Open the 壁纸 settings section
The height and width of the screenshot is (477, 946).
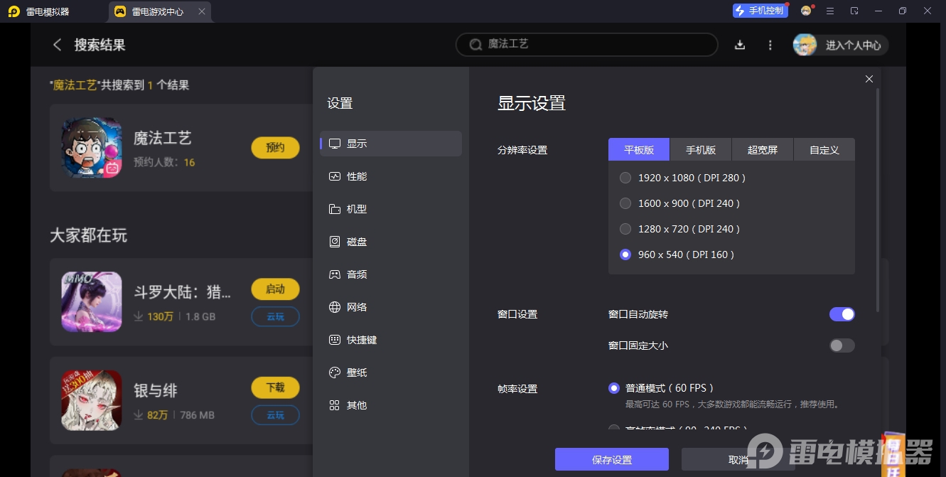click(391, 373)
